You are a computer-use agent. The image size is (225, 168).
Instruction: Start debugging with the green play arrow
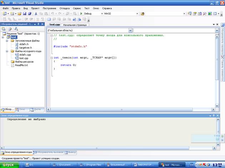[x=81, y=14]
